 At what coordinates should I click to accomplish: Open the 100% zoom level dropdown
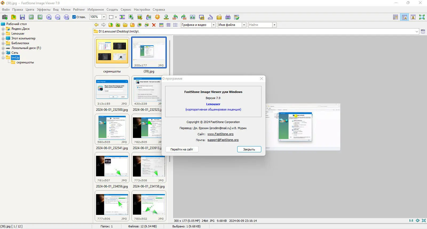click(104, 17)
